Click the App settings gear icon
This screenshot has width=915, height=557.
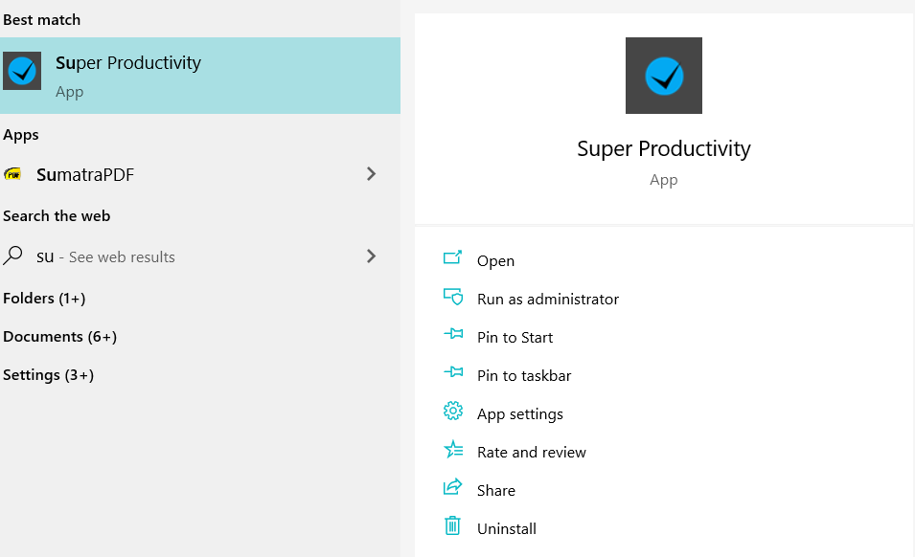point(453,412)
